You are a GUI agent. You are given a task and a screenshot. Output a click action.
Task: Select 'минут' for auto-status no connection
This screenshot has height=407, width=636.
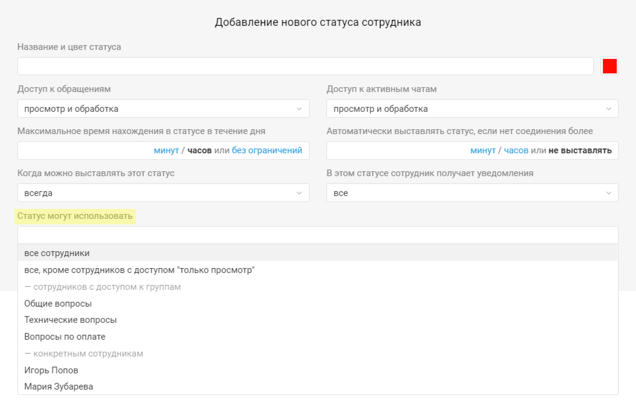pos(483,151)
